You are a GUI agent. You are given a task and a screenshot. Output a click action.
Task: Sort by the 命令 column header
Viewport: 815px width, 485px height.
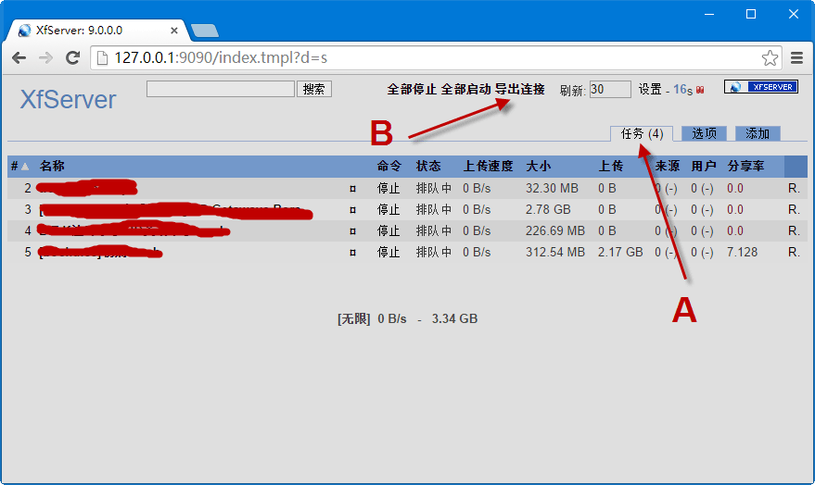389,166
